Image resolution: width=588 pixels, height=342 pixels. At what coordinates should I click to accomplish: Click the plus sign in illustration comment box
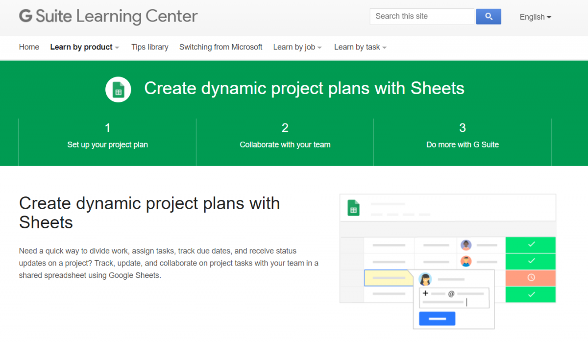[425, 293]
